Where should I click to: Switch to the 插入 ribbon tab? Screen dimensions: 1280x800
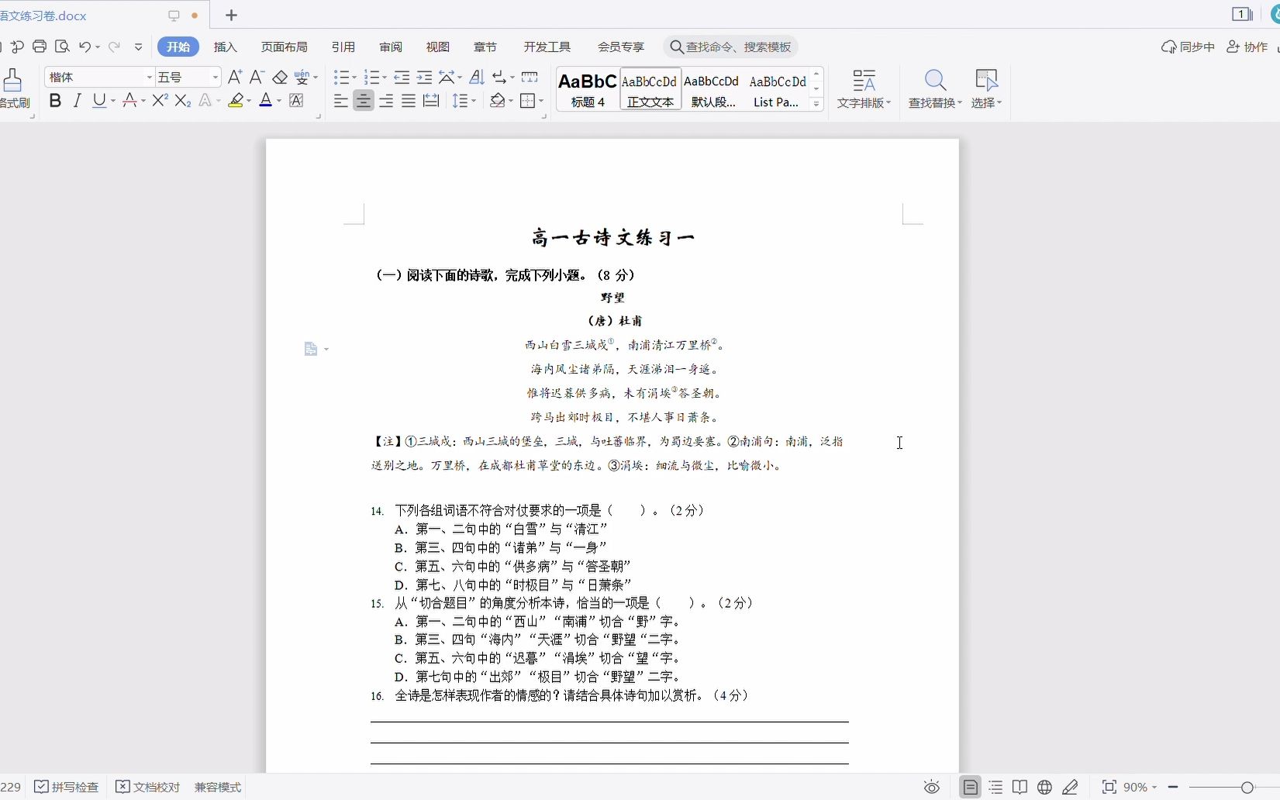(225, 47)
